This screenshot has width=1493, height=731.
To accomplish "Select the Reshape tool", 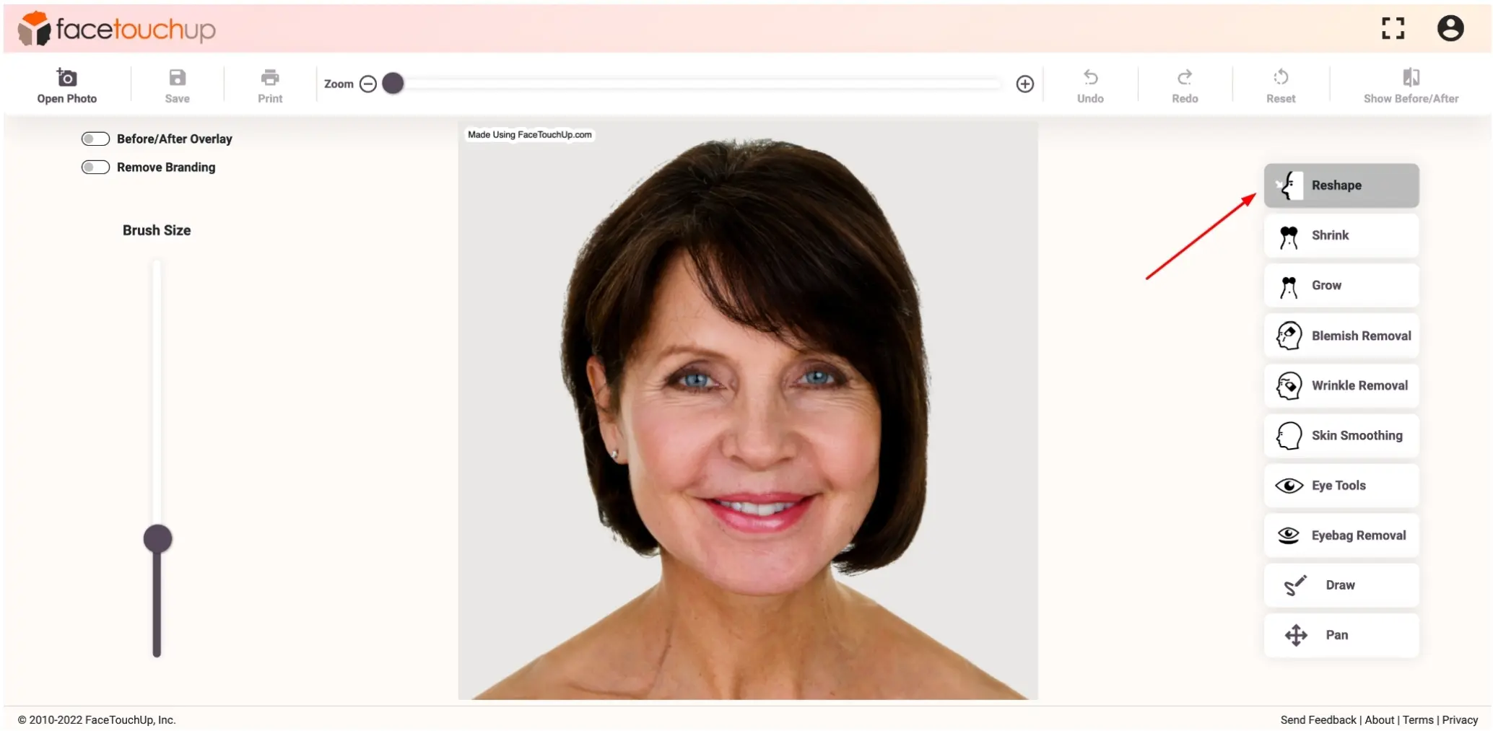I will click(1341, 185).
